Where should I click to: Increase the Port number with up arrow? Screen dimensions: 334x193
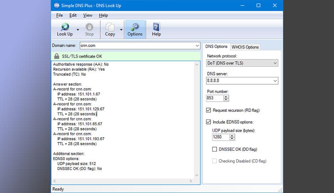click(226, 96)
